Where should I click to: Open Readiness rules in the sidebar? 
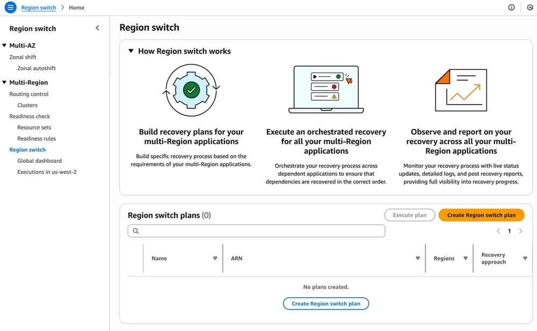coord(37,139)
